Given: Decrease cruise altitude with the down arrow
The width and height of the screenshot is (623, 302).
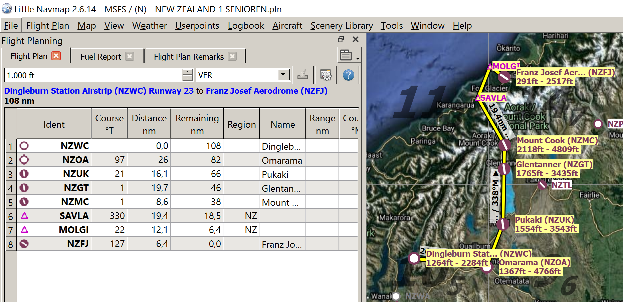Looking at the screenshot, I should 187,78.
